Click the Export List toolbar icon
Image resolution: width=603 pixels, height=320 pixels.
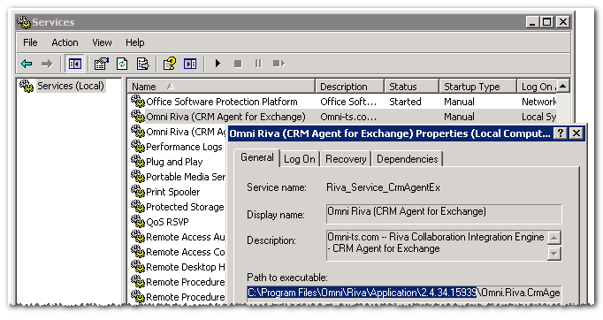(142, 64)
